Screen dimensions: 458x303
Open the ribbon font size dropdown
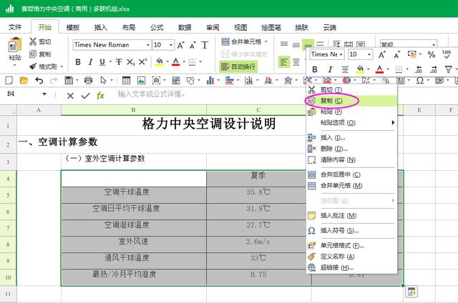(171, 45)
